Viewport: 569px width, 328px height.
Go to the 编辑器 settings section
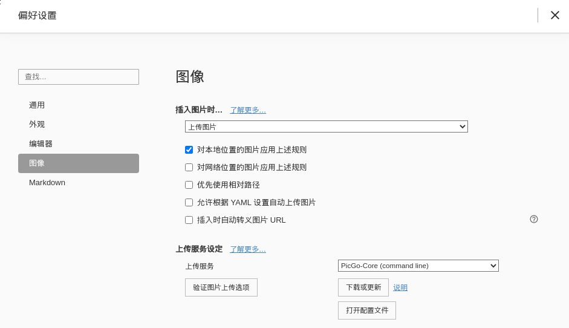coord(41,143)
